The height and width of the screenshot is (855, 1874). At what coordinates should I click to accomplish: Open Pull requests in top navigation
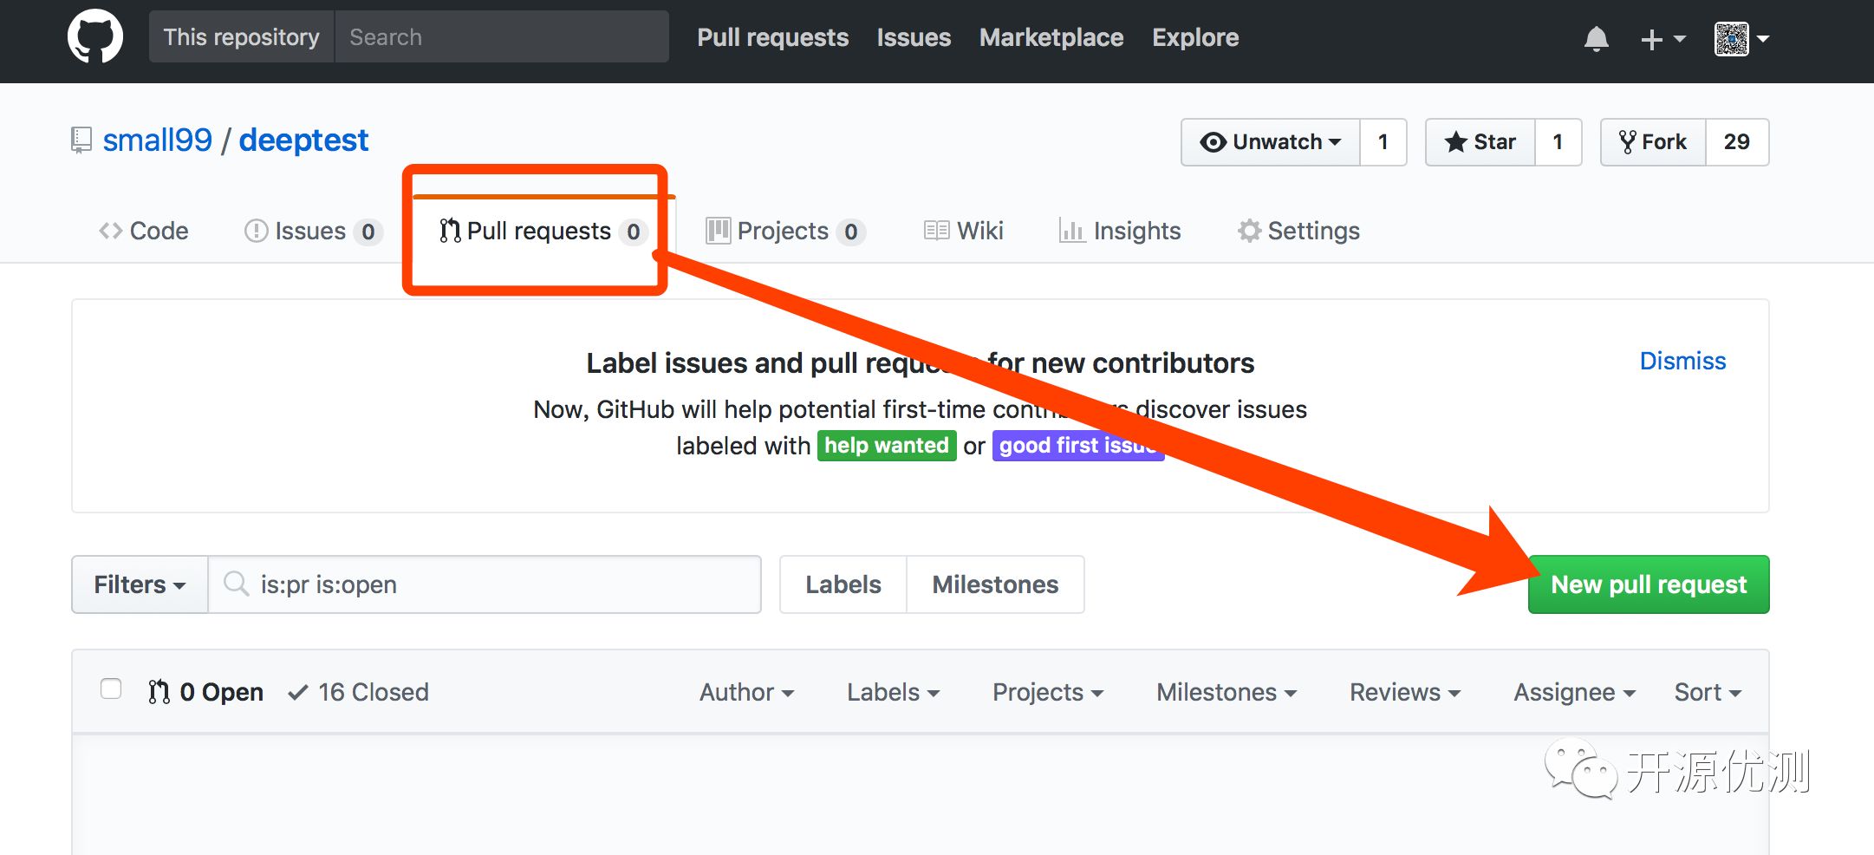(772, 37)
